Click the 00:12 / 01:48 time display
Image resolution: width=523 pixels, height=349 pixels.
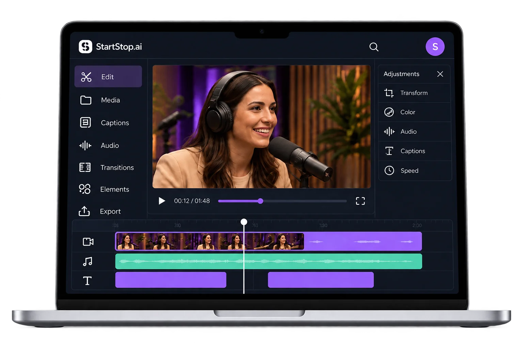[x=192, y=201]
